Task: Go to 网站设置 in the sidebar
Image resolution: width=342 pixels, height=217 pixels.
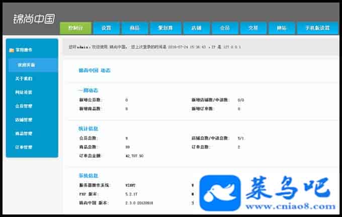Action: 24,92
